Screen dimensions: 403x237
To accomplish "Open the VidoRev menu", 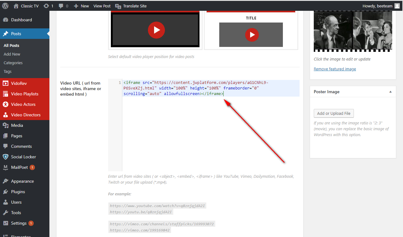I will 19,83.
